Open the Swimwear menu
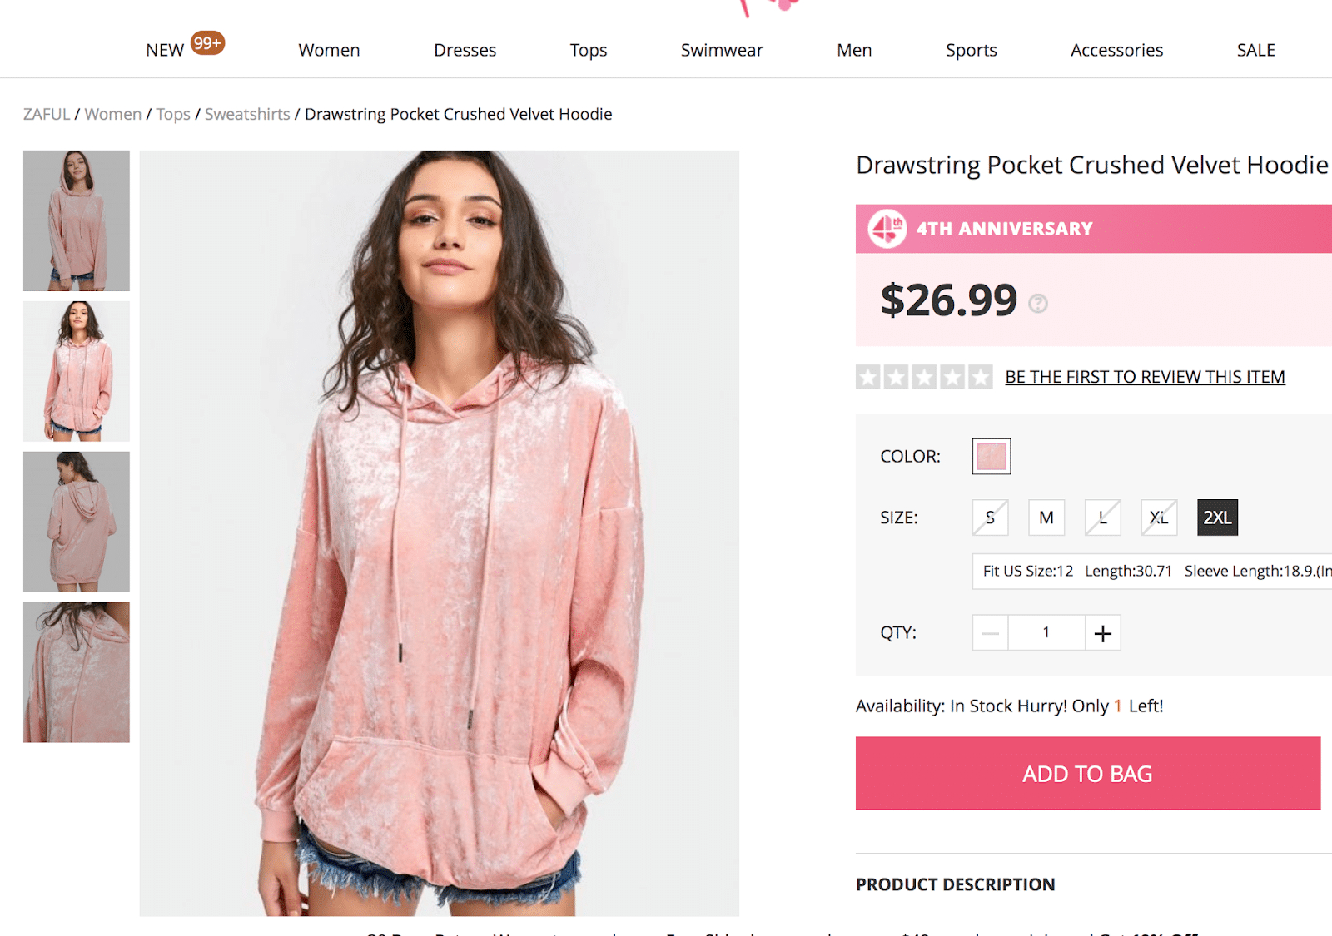The width and height of the screenshot is (1332, 936). click(722, 51)
